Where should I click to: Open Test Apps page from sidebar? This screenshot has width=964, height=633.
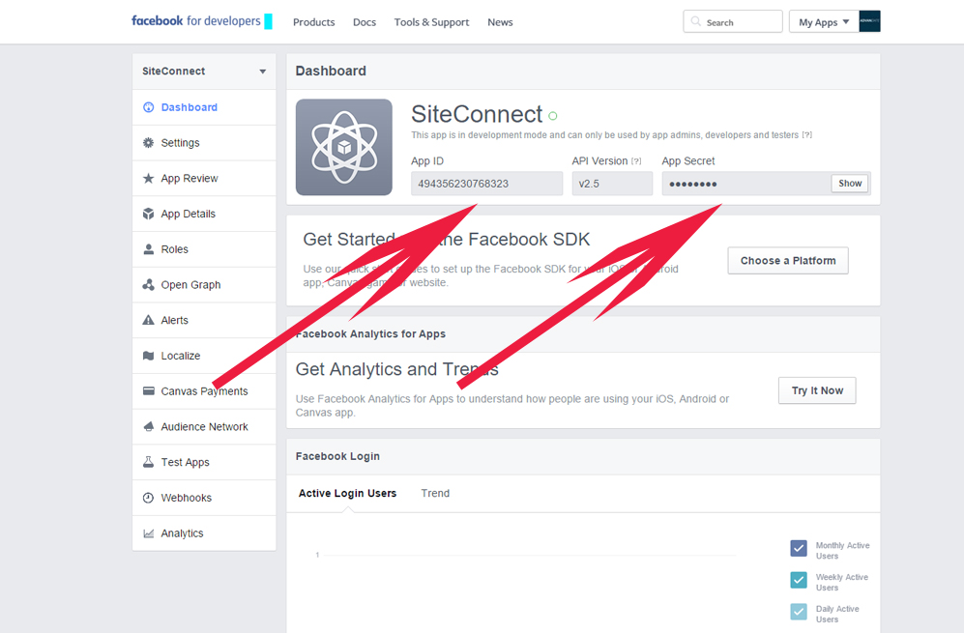pos(204,462)
